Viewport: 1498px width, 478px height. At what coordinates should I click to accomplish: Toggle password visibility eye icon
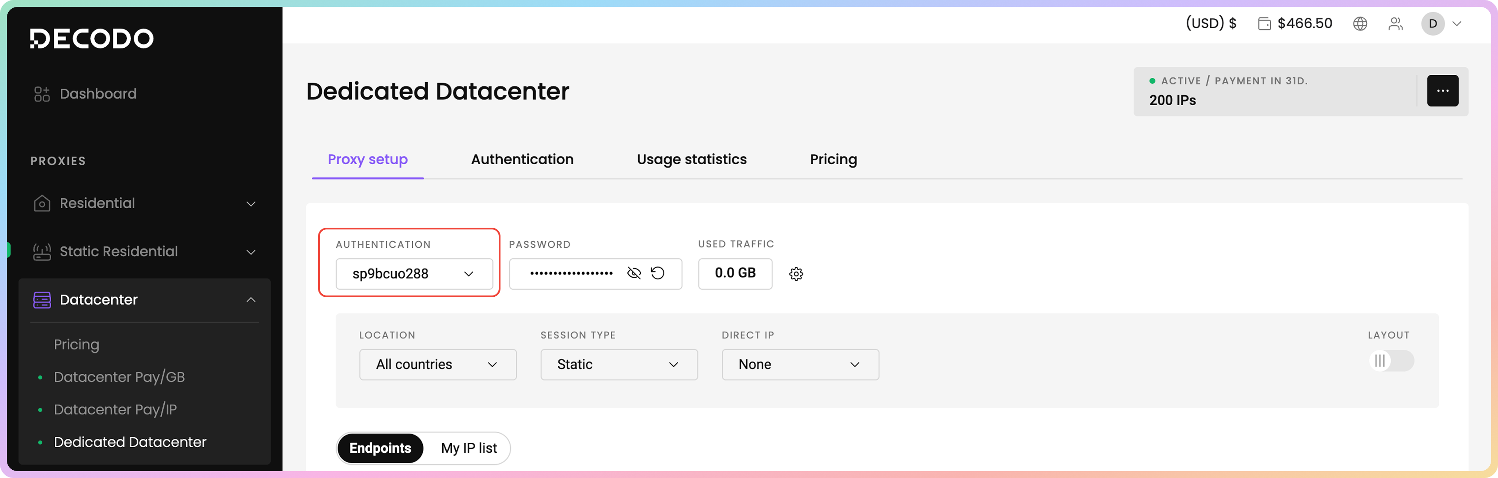pyautogui.click(x=634, y=273)
